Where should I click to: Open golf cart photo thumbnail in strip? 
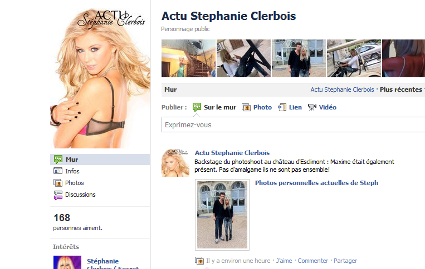[x=354, y=58]
